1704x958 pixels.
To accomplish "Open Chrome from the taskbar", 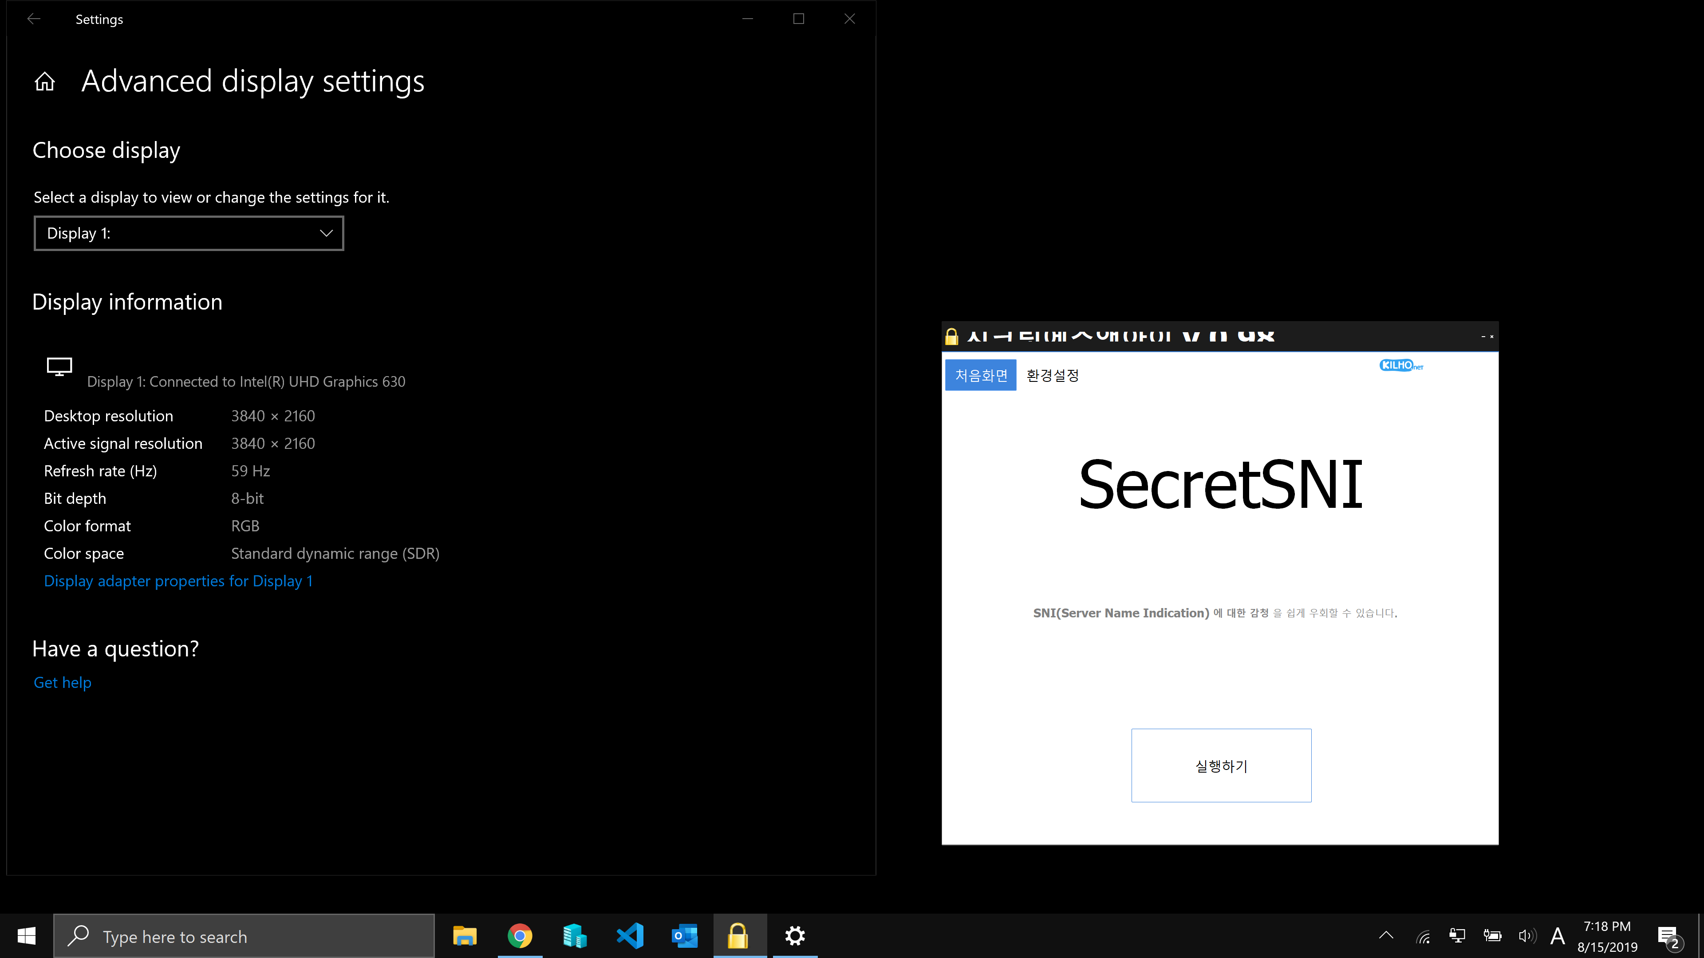I will pyautogui.click(x=520, y=936).
